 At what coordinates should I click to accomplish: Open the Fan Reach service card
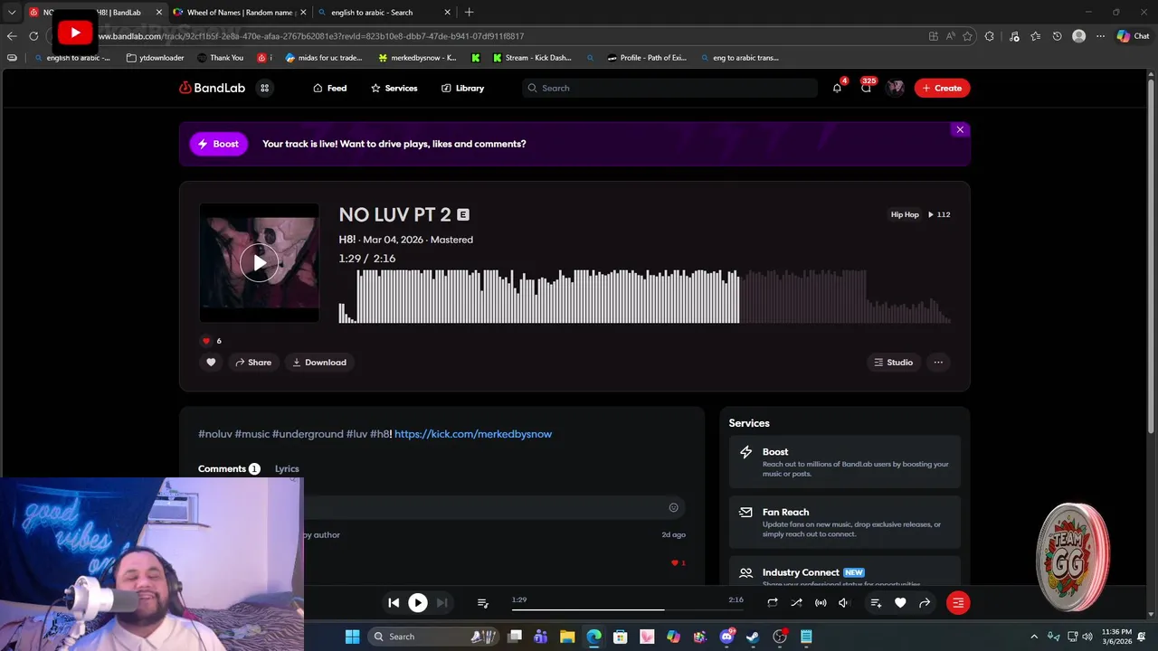pos(844,523)
